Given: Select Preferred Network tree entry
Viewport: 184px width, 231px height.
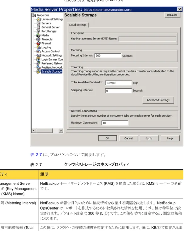Looking at the screenshot, I should click(x=52, y=63).
